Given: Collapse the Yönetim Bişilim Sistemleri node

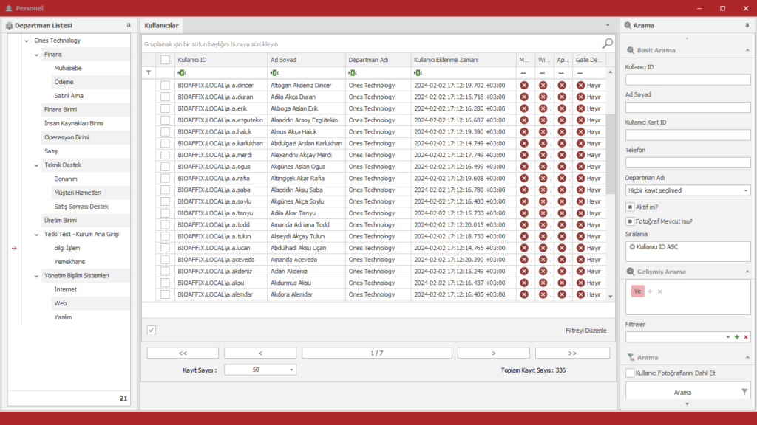Looking at the screenshot, I should (37, 276).
